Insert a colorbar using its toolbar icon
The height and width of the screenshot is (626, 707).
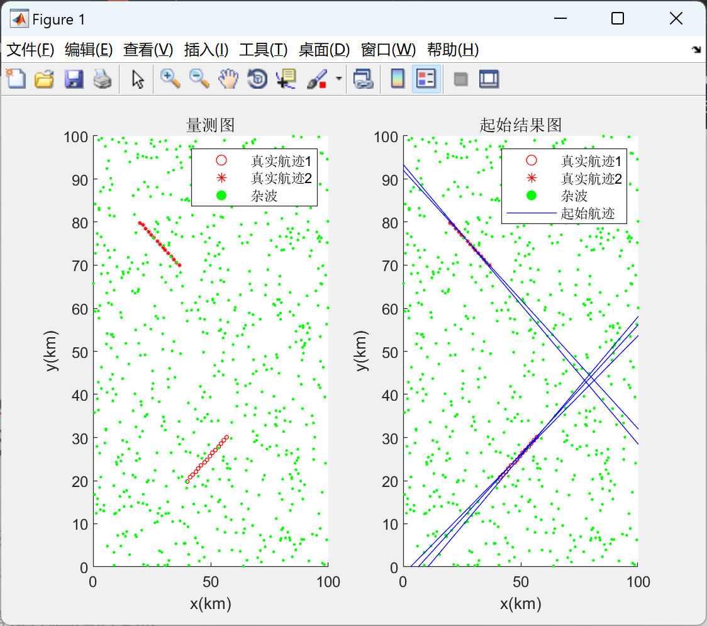pos(397,79)
